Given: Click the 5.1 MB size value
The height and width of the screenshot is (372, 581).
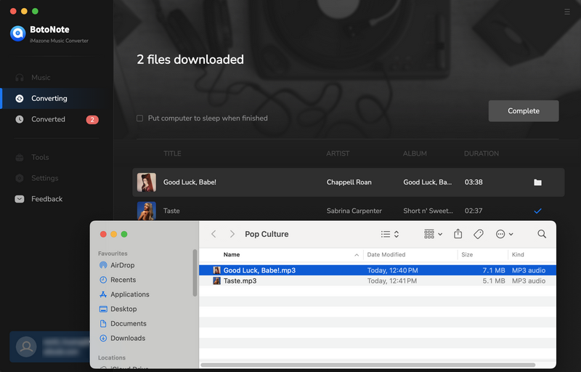Looking at the screenshot, I should tap(494, 281).
